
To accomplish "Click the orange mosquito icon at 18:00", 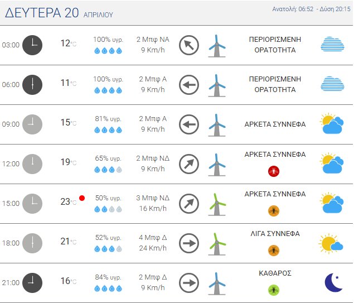I will (274, 251).
